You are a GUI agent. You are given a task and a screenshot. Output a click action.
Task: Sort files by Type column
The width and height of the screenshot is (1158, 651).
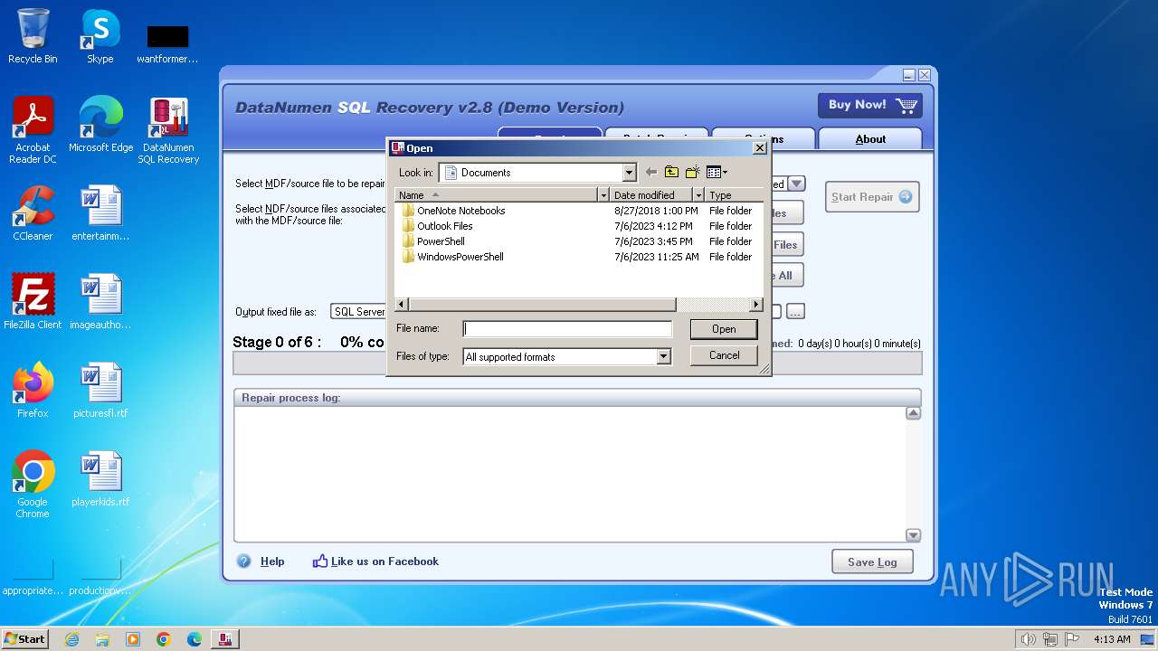(x=735, y=195)
